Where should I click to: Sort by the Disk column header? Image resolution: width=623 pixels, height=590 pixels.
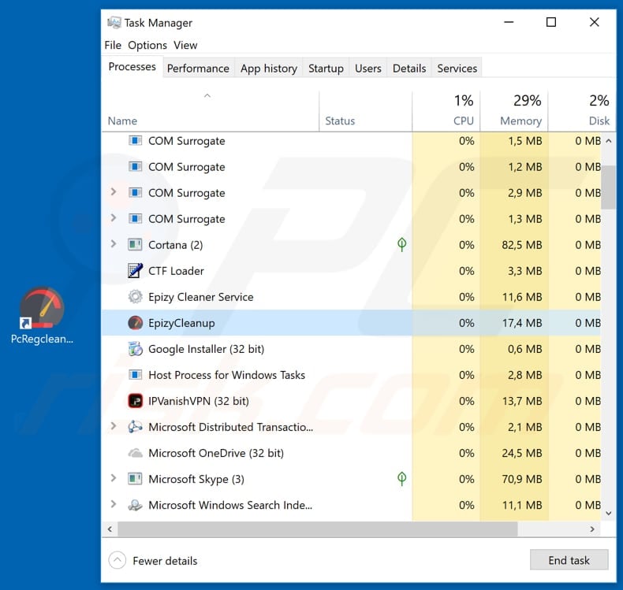pyautogui.click(x=582, y=111)
